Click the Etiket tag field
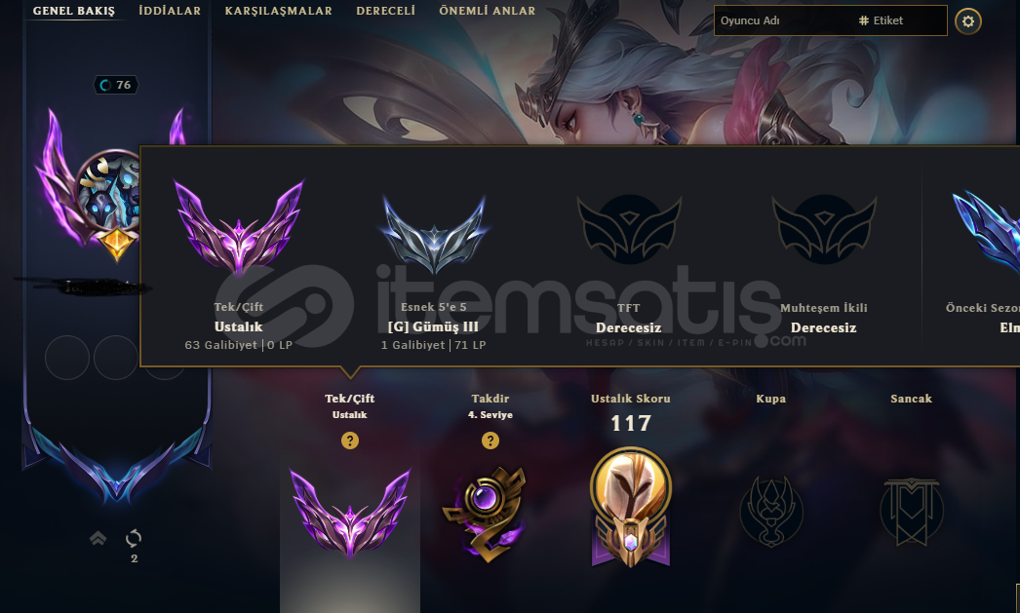This screenshot has width=1020, height=613. tap(901, 20)
